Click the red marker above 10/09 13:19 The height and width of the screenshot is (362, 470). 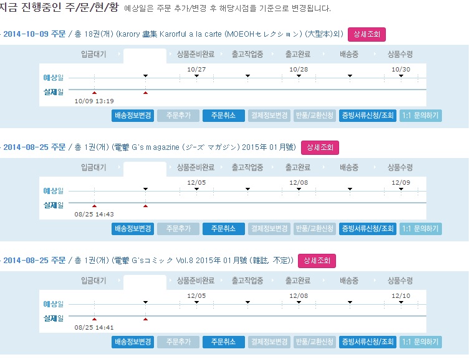click(x=94, y=93)
